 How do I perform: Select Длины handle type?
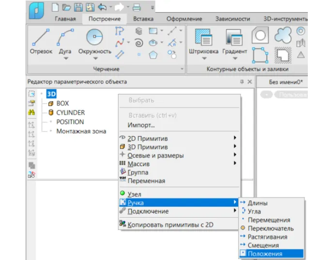272,203
